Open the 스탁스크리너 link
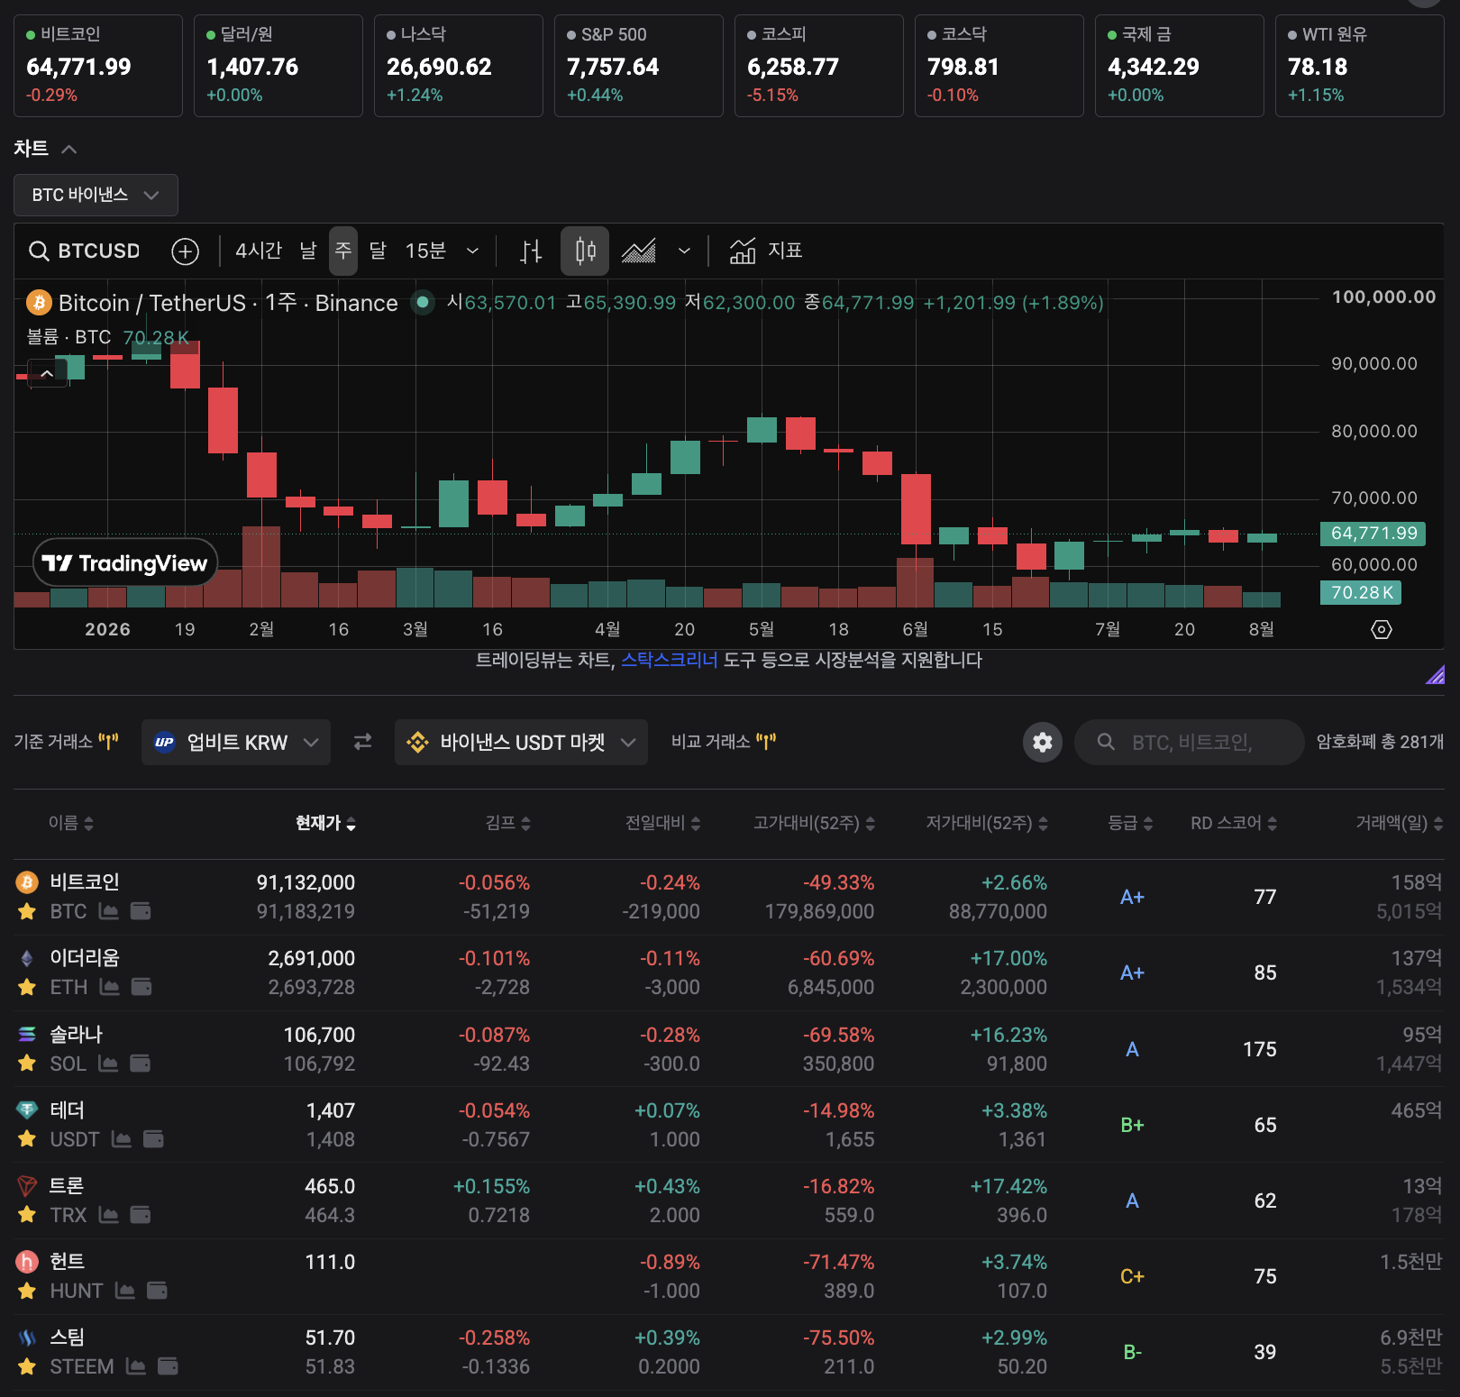The width and height of the screenshot is (1460, 1397). pos(670,661)
